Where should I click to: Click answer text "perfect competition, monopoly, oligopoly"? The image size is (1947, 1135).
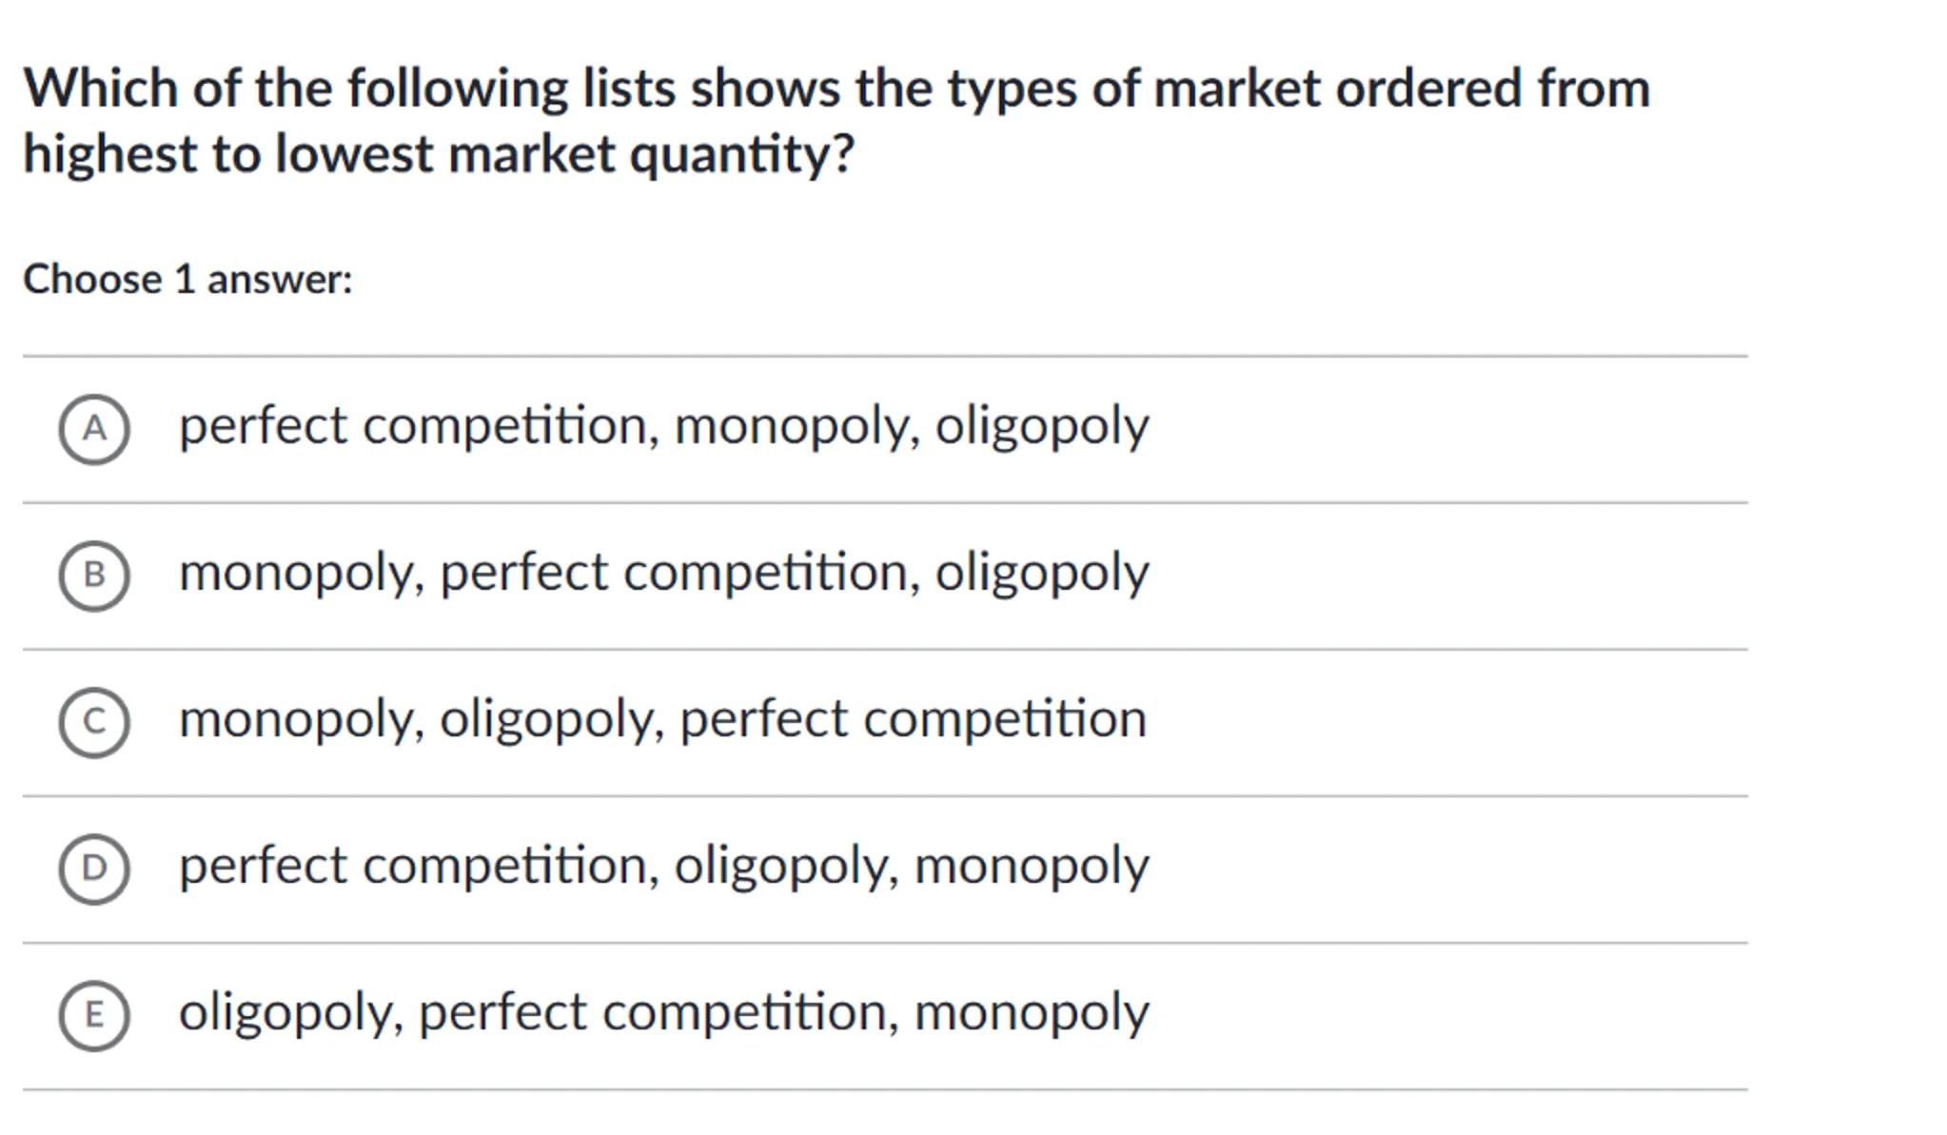pos(663,425)
